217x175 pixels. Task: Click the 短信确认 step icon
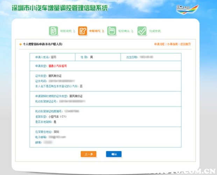111,31
